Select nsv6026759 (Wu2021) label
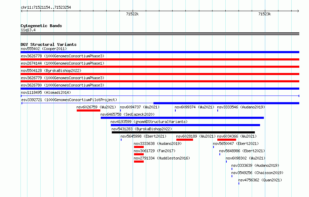This screenshot has height=197, width=309. click(96, 107)
